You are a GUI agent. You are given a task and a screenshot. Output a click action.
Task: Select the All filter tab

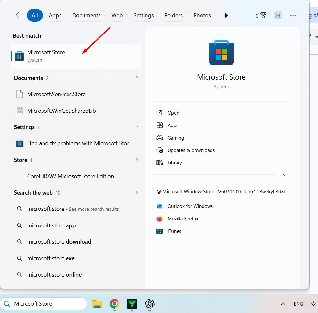(x=35, y=15)
